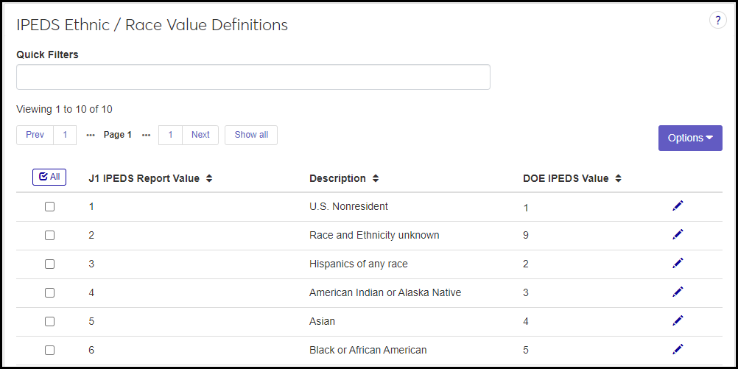Edit the Hispanics of any race row

point(678,264)
